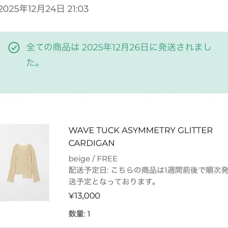Click the 1週間前後 text in delivery note
The width and height of the screenshot is (228, 228).
181,170
